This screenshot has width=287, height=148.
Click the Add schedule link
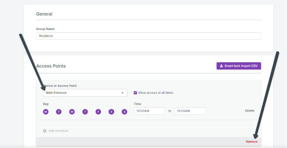58,131
